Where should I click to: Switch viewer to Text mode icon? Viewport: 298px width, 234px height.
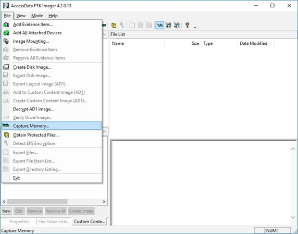pos(168,25)
